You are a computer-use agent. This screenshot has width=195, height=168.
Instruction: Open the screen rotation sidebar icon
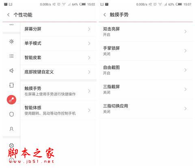click(x=11, y=85)
